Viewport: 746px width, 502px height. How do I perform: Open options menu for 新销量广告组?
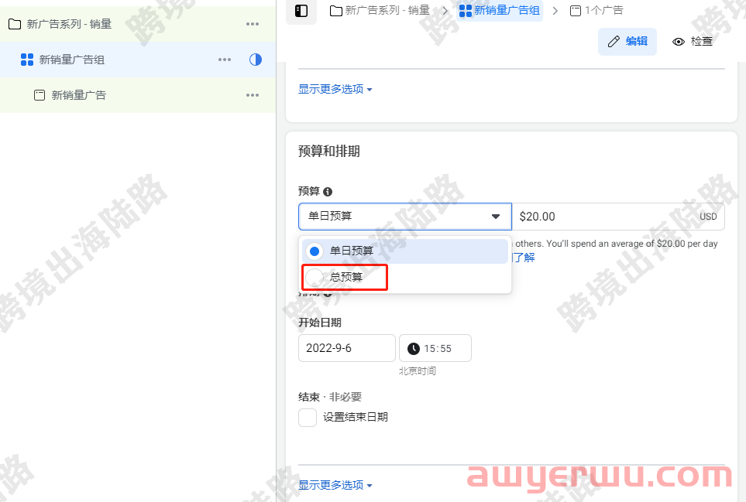(x=225, y=60)
